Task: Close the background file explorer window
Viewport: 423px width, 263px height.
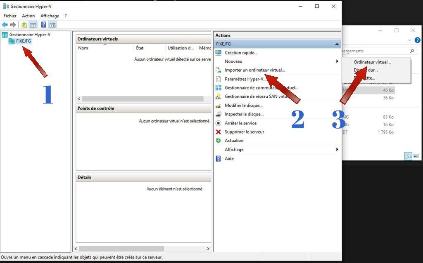Action: coord(413,31)
